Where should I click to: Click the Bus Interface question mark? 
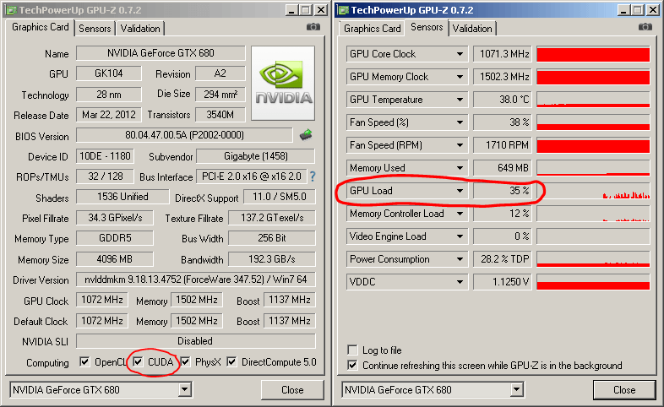313,176
